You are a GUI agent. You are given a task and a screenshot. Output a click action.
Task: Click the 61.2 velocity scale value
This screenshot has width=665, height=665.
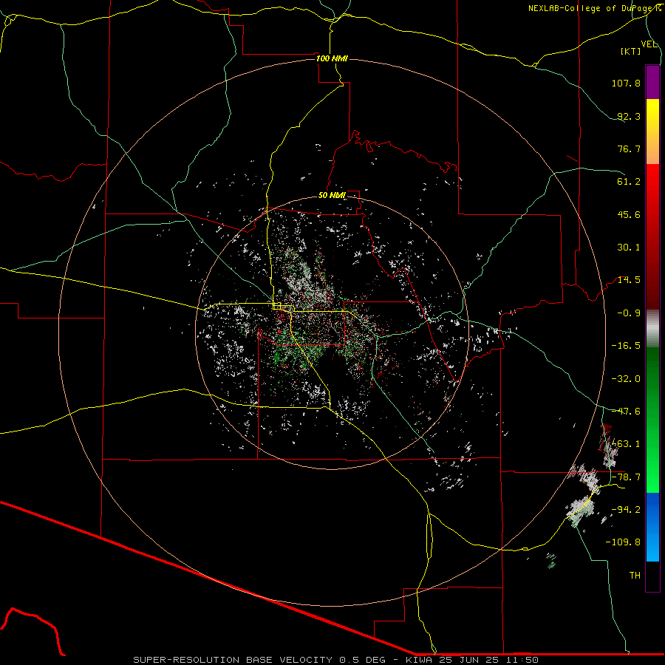pos(629,182)
